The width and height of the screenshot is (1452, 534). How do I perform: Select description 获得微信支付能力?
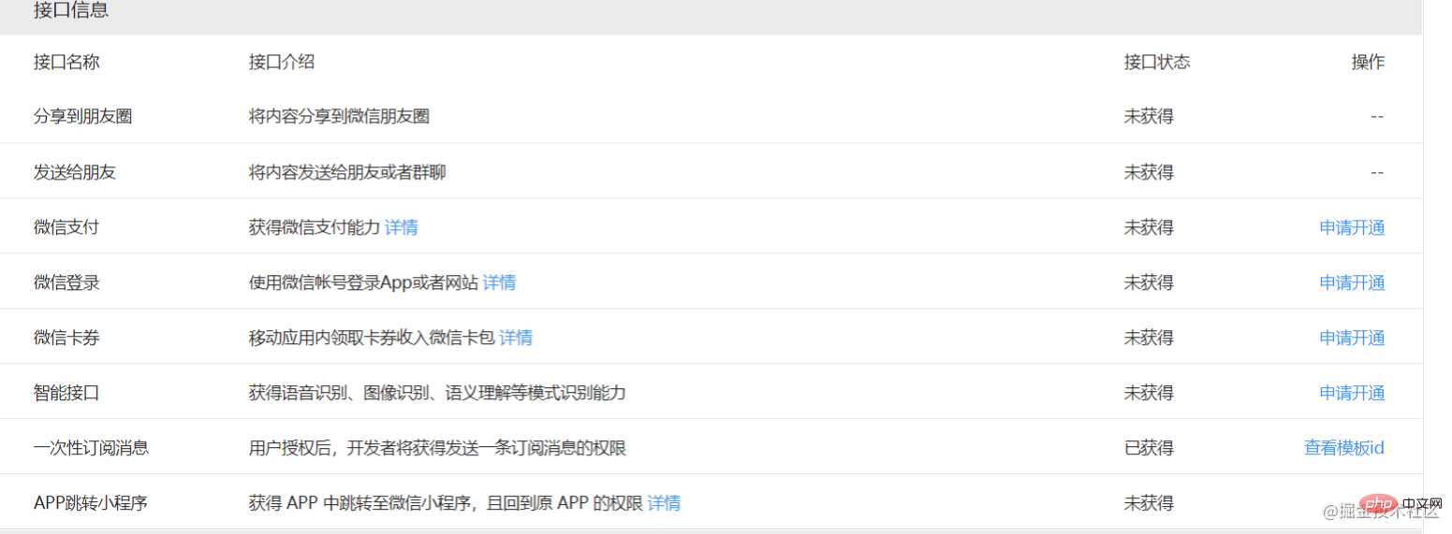(x=315, y=227)
